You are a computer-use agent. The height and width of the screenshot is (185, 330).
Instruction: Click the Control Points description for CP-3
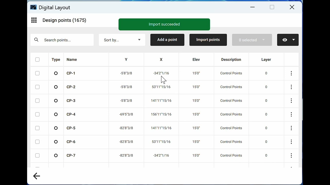coord(231,101)
